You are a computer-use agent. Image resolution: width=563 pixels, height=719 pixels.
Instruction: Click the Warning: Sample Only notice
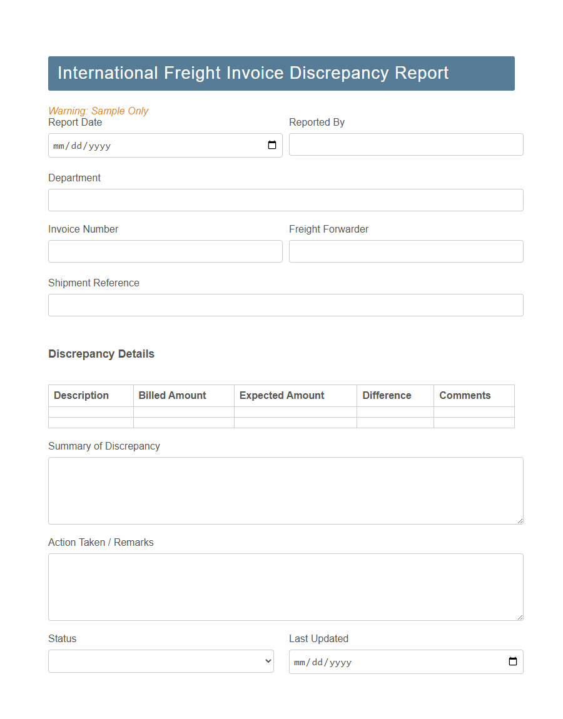(98, 111)
